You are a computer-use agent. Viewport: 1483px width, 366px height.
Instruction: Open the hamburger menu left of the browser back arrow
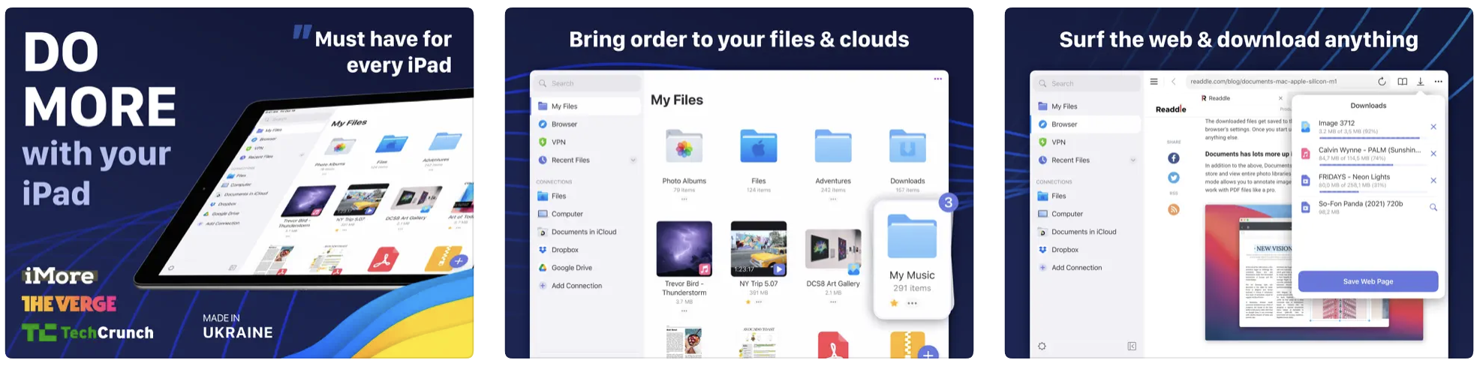coord(1154,82)
